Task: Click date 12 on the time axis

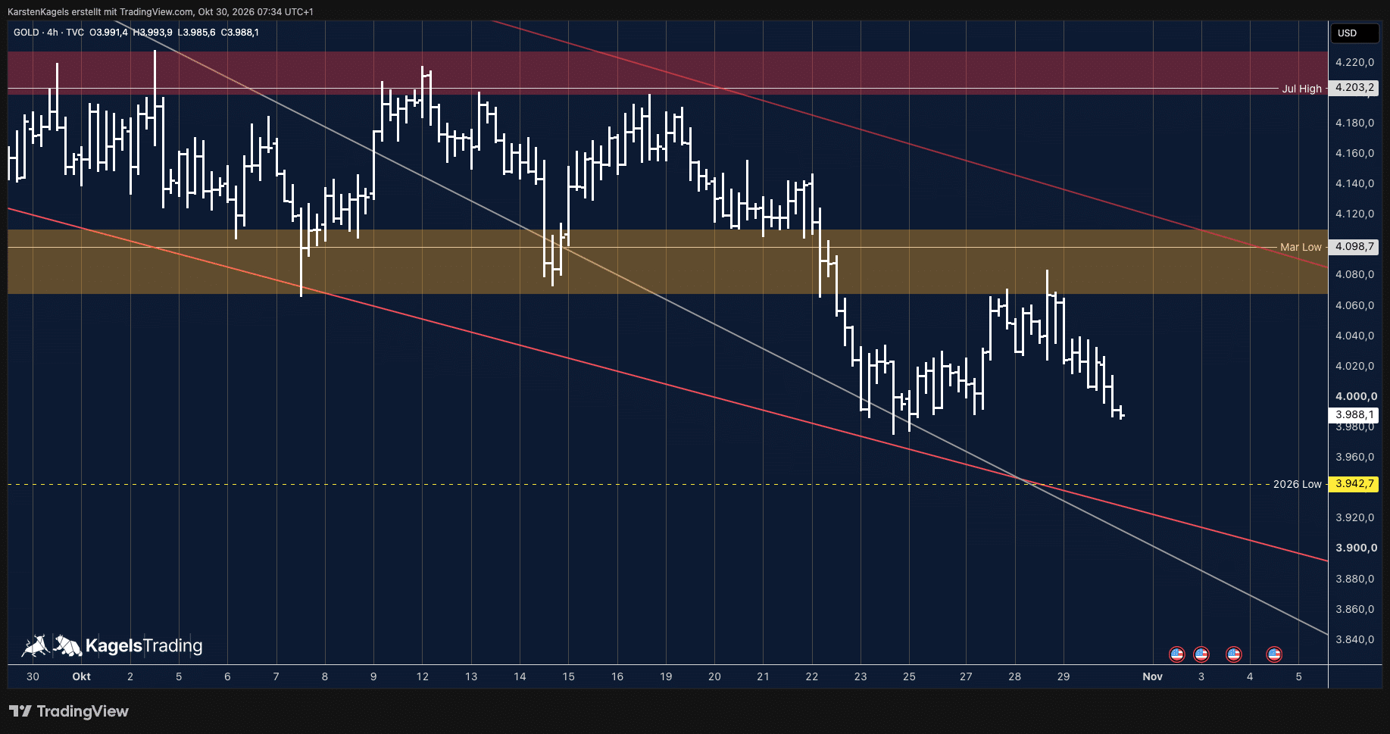Action: pyautogui.click(x=422, y=676)
